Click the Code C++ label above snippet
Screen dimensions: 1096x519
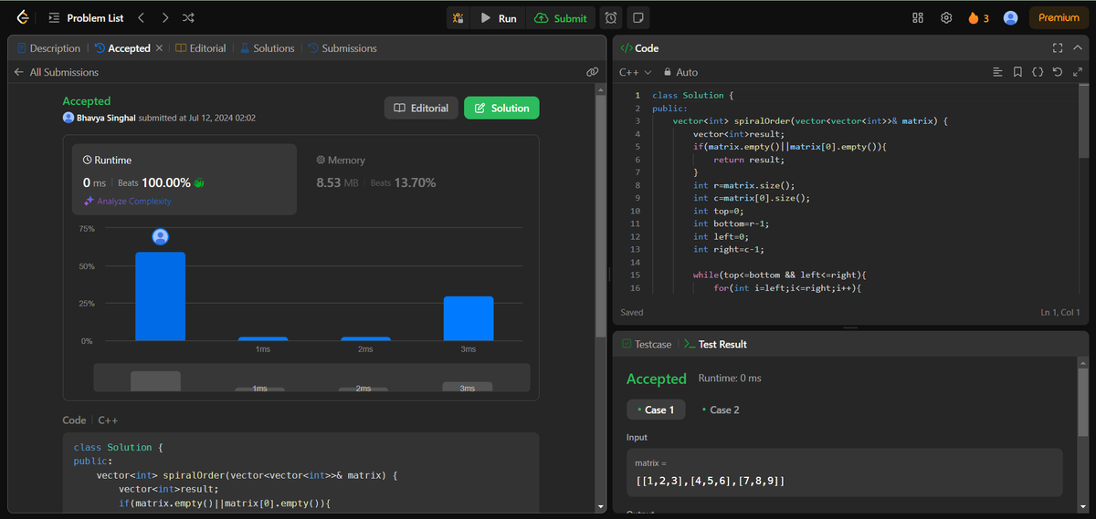pos(90,420)
